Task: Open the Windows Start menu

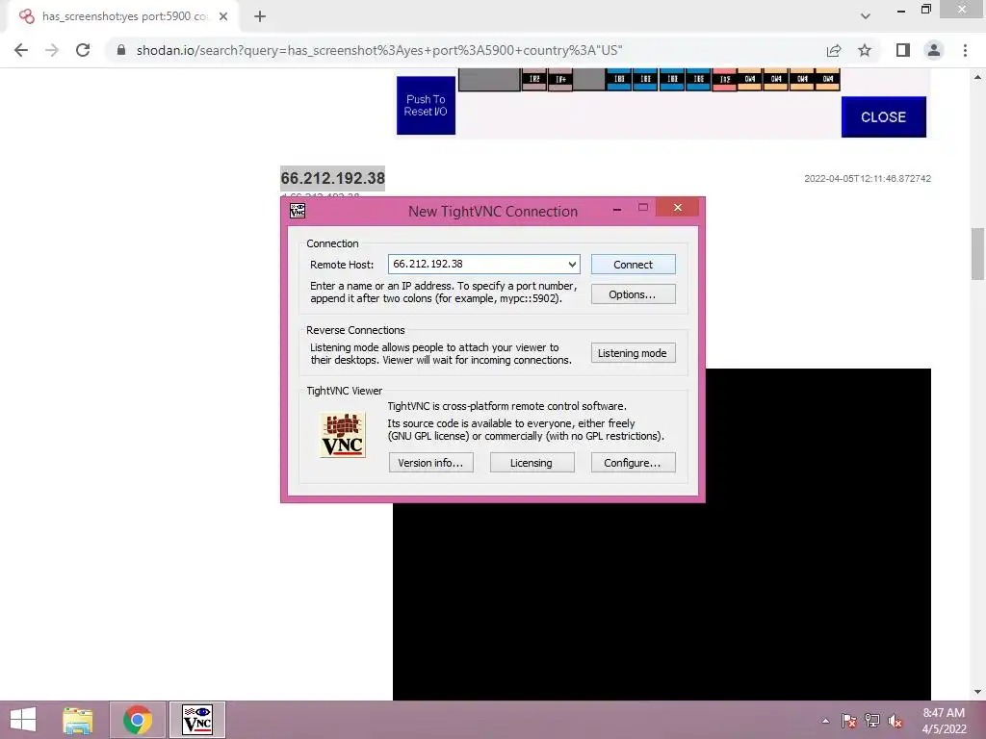Action: (x=23, y=720)
